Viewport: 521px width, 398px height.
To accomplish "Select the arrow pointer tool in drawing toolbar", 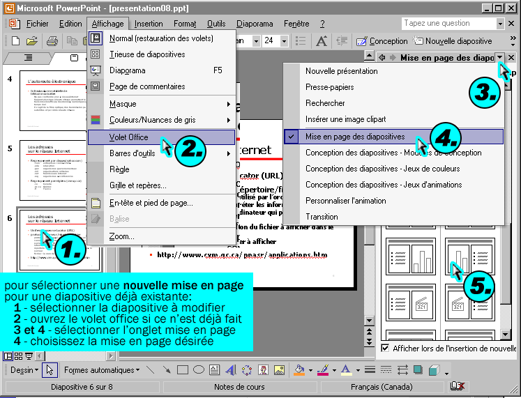I will click(x=49, y=369).
